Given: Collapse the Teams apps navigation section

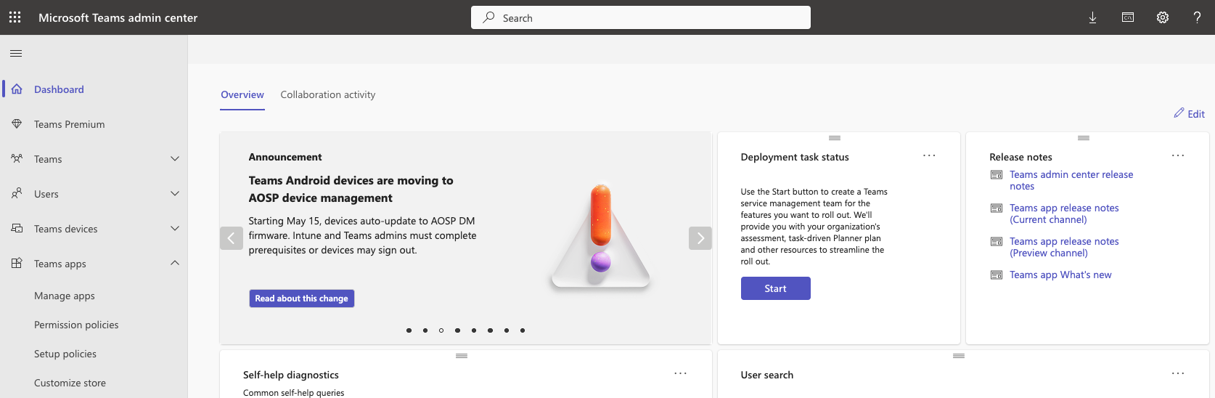Looking at the screenshot, I should [174, 264].
